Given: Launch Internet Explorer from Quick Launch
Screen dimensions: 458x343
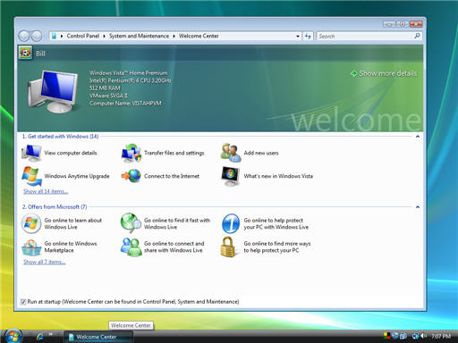Looking at the screenshot, I should click(x=39, y=337).
